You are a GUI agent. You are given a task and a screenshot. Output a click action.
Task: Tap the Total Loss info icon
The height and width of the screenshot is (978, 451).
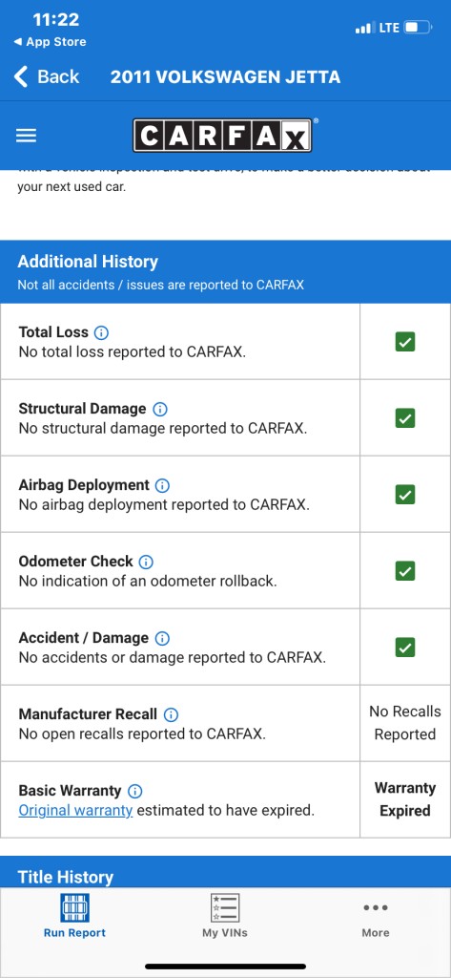tap(101, 332)
